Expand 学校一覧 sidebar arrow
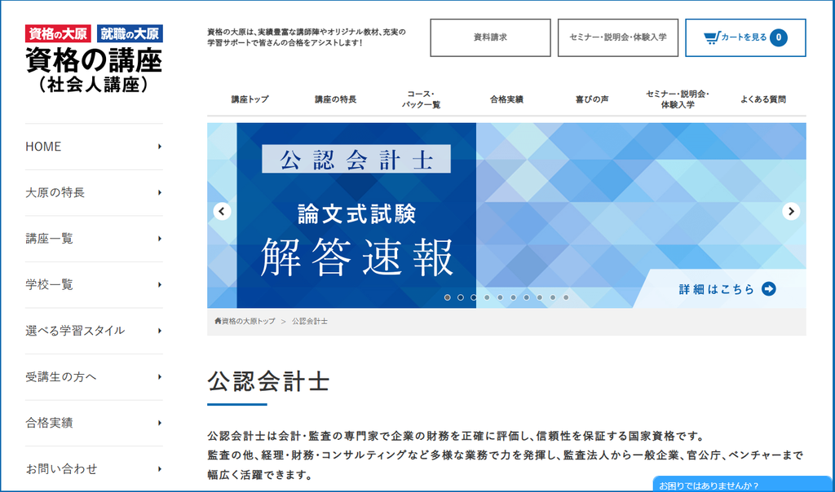 tap(159, 284)
